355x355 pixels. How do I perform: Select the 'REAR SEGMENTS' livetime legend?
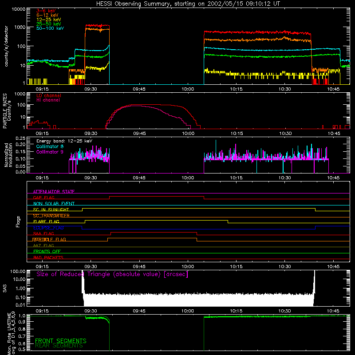(59, 346)
